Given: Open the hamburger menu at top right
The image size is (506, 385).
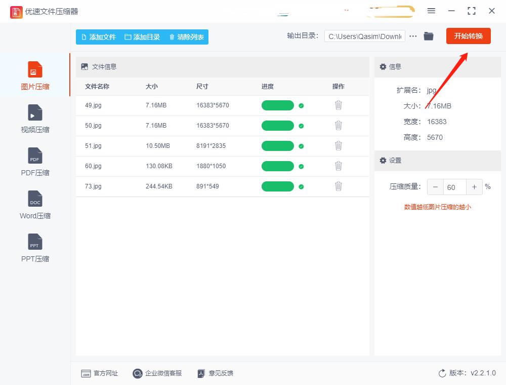Looking at the screenshot, I should coord(431,11).
